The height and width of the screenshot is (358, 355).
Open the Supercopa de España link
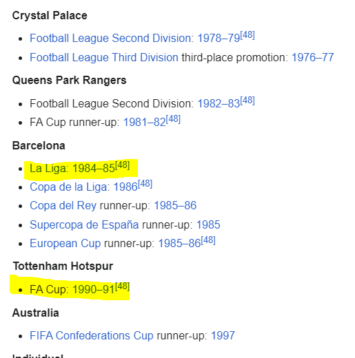click(84, 225)
